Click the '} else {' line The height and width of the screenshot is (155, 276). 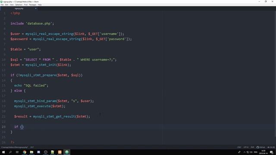coord(18,91)
